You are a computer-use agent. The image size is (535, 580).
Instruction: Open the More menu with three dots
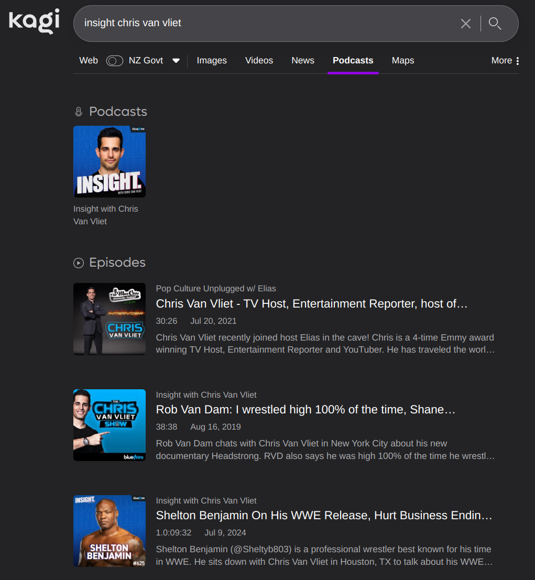pyautogui.click(x=505, y=61)
